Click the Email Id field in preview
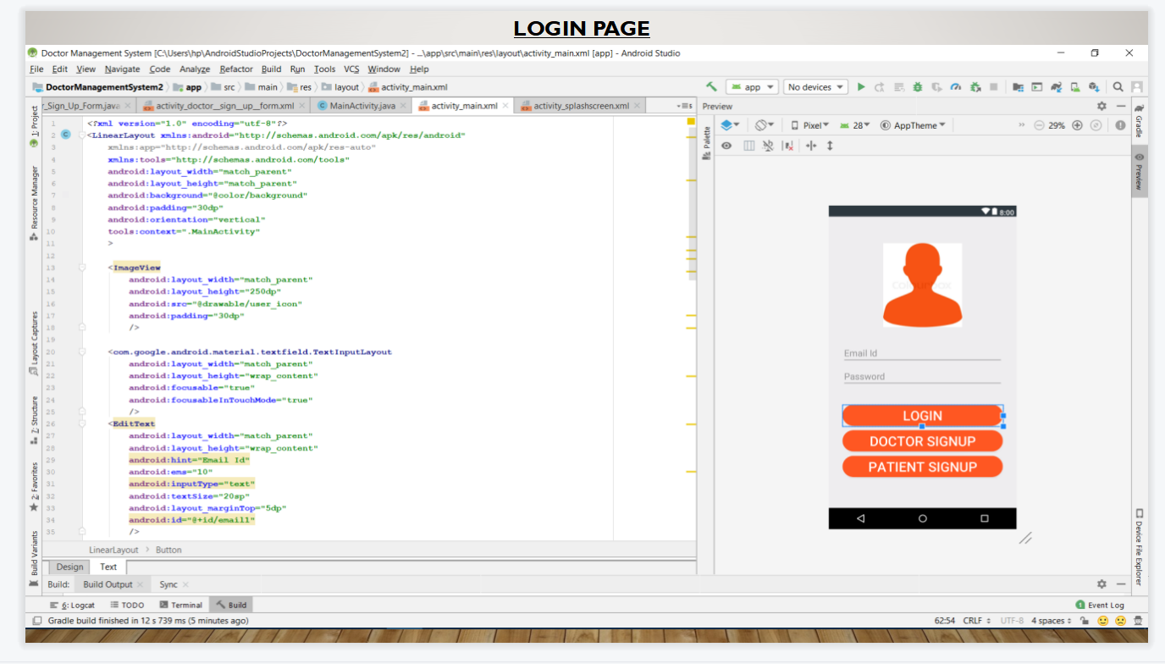The height and width of the screenshot is (664, 1165). point(922,354)
